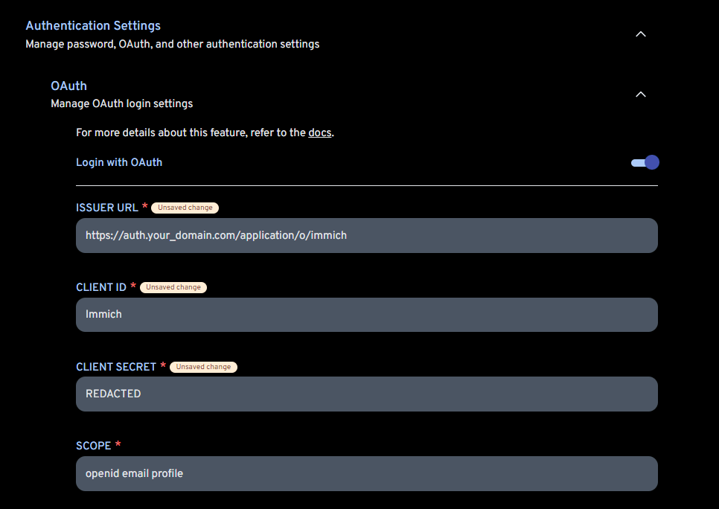Click the Authentication Settings heading
The width and height of the screenshot is (719, 509).
pos(92,25)
